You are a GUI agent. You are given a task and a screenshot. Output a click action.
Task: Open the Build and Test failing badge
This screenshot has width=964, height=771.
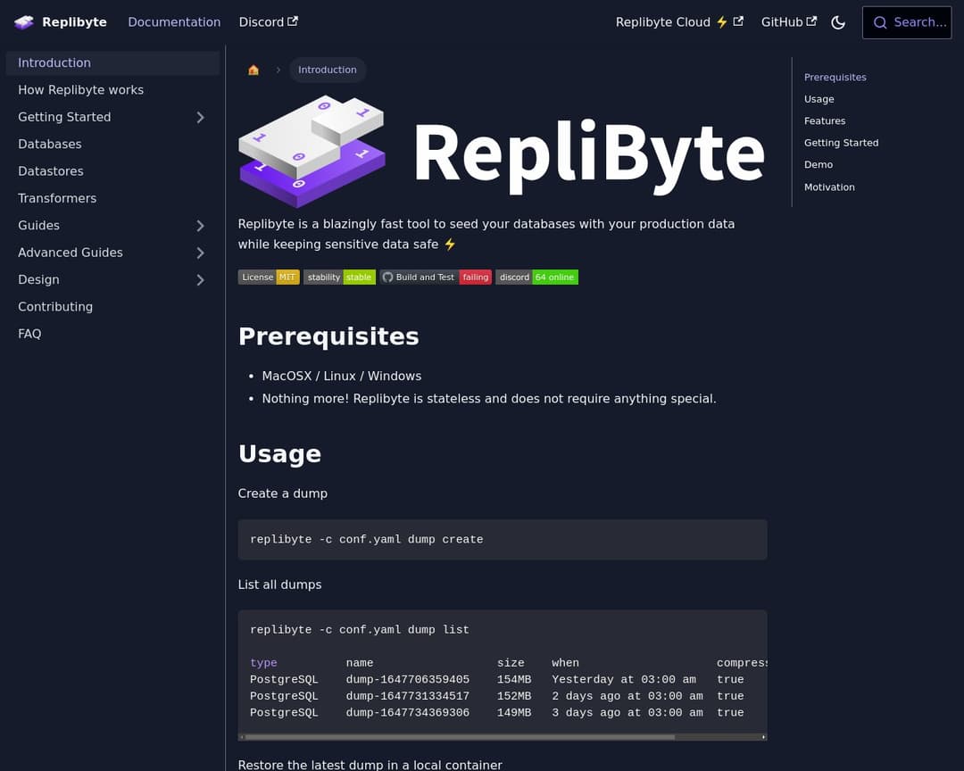pos(436,278)
